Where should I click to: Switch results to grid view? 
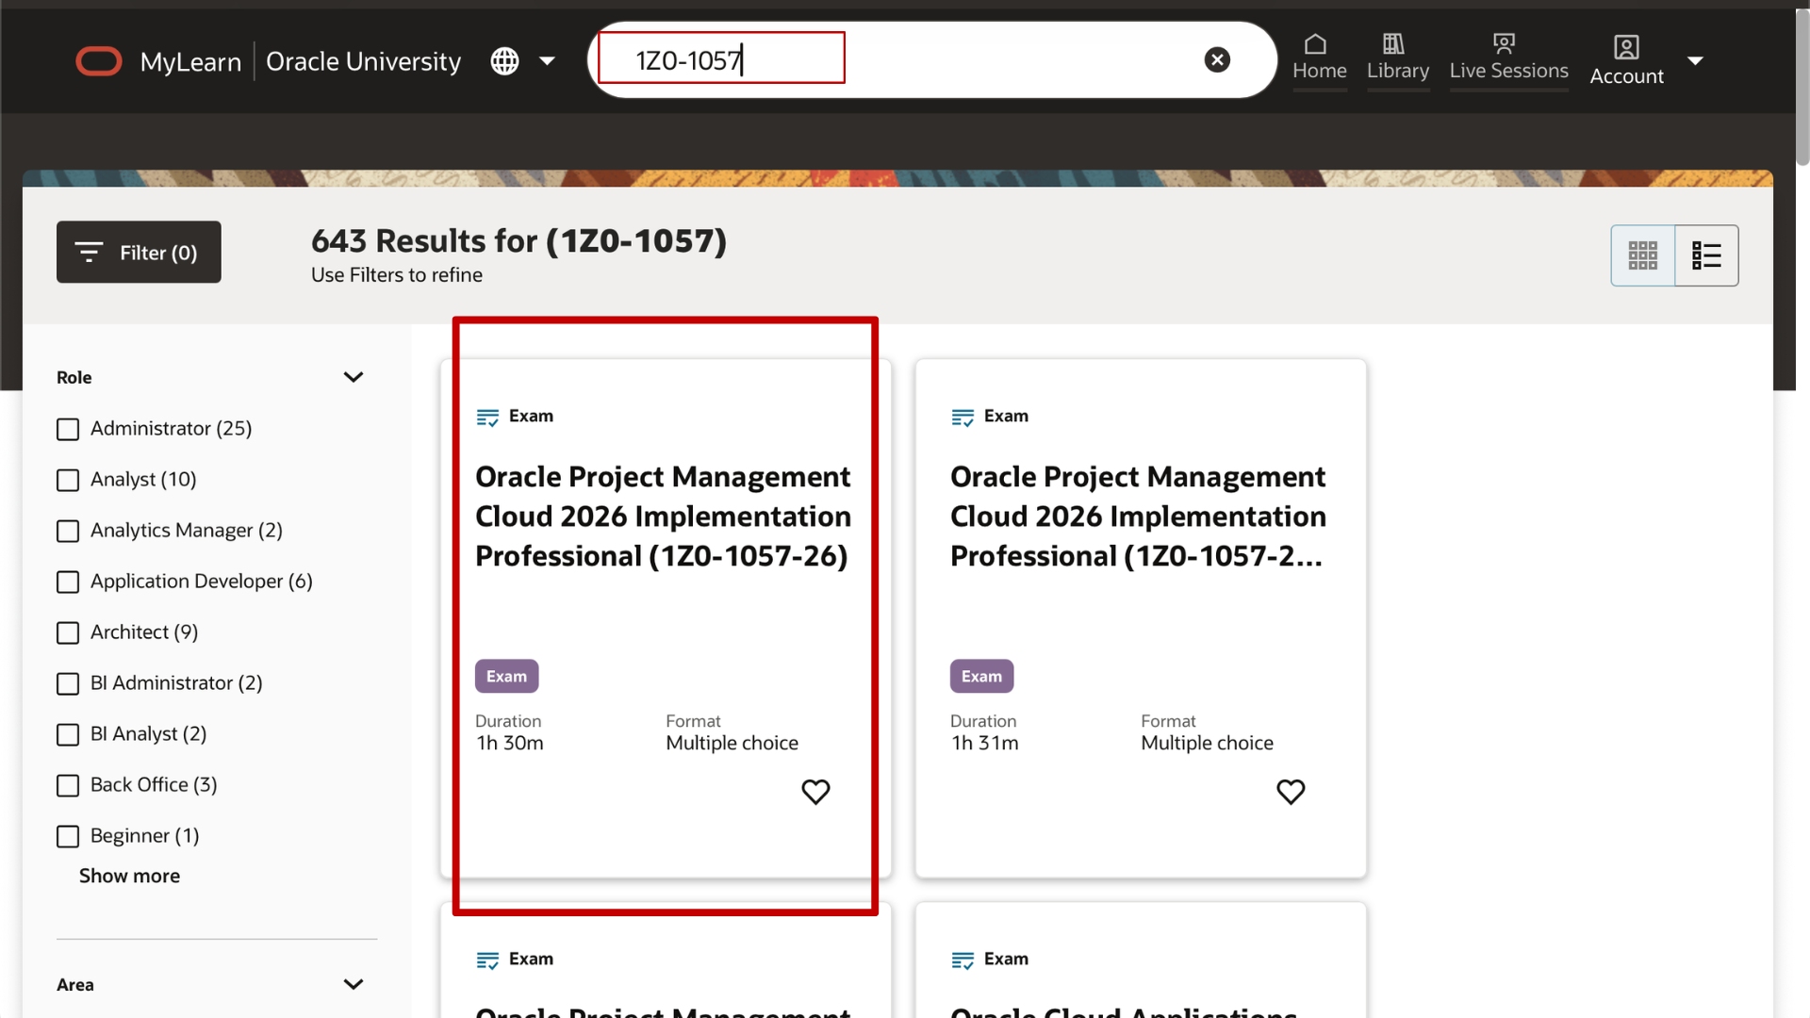click(1643, 254)
